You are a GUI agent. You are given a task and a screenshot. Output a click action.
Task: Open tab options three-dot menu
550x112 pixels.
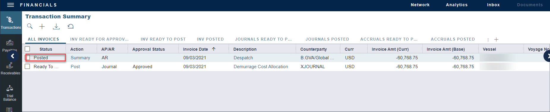point(488,39)
